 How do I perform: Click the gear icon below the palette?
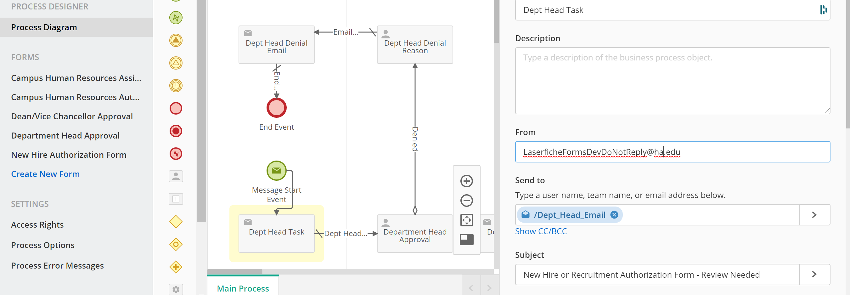click(x=176, y=289)
